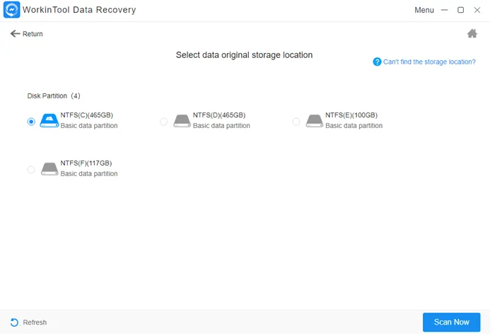Click the F drive disk icon
The width and height of the screenshot is (495, 336).
click(49, 169)
